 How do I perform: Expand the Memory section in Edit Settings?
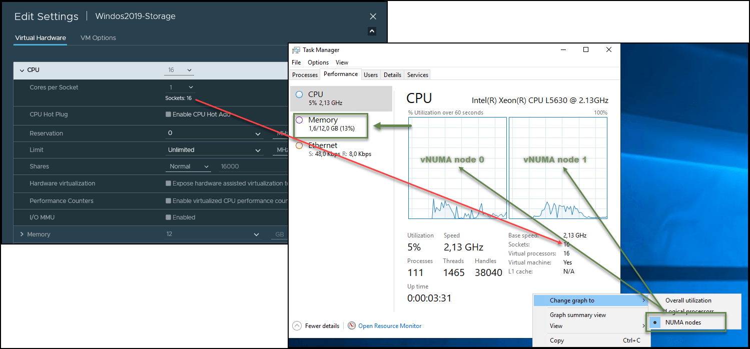(x=22, y=234)
